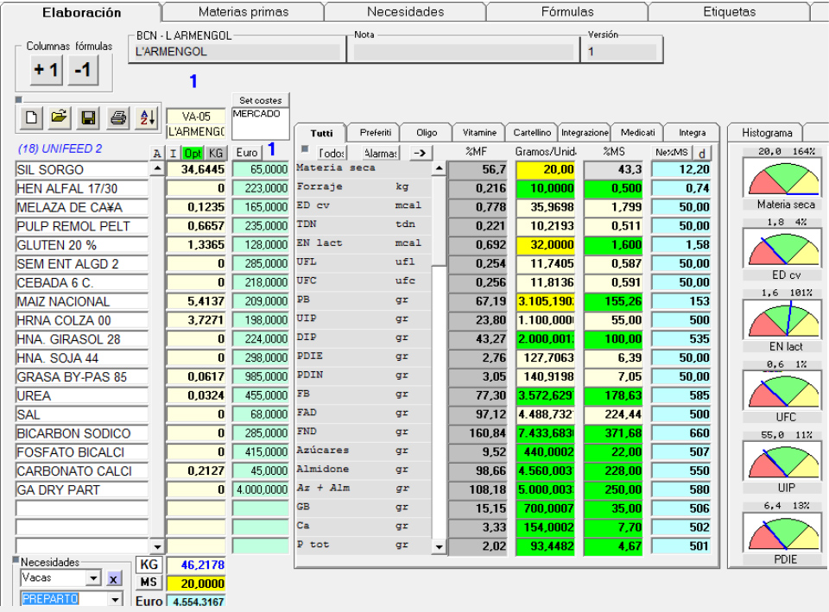Screen dimensions: 829x612
Task: Click the SIL SORGO quantity field
Action: coord(196,169)
